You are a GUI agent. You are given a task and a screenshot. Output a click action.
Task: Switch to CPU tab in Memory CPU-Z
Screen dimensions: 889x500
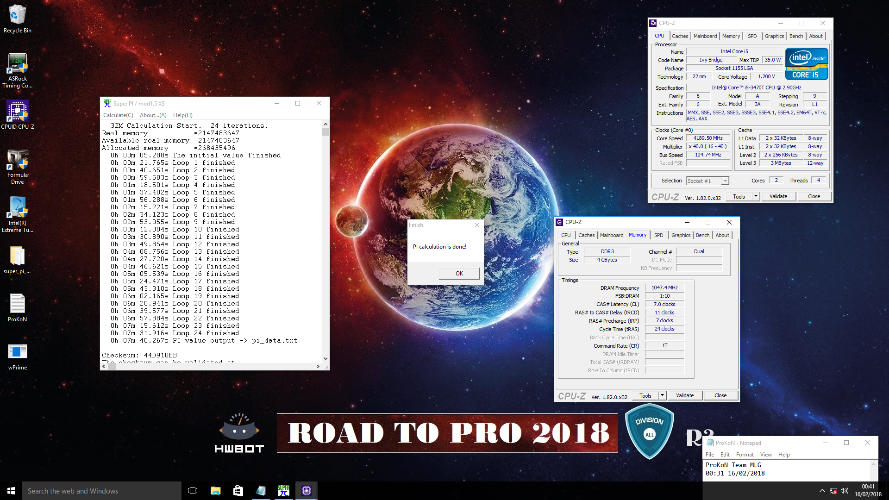click(566, 235)
